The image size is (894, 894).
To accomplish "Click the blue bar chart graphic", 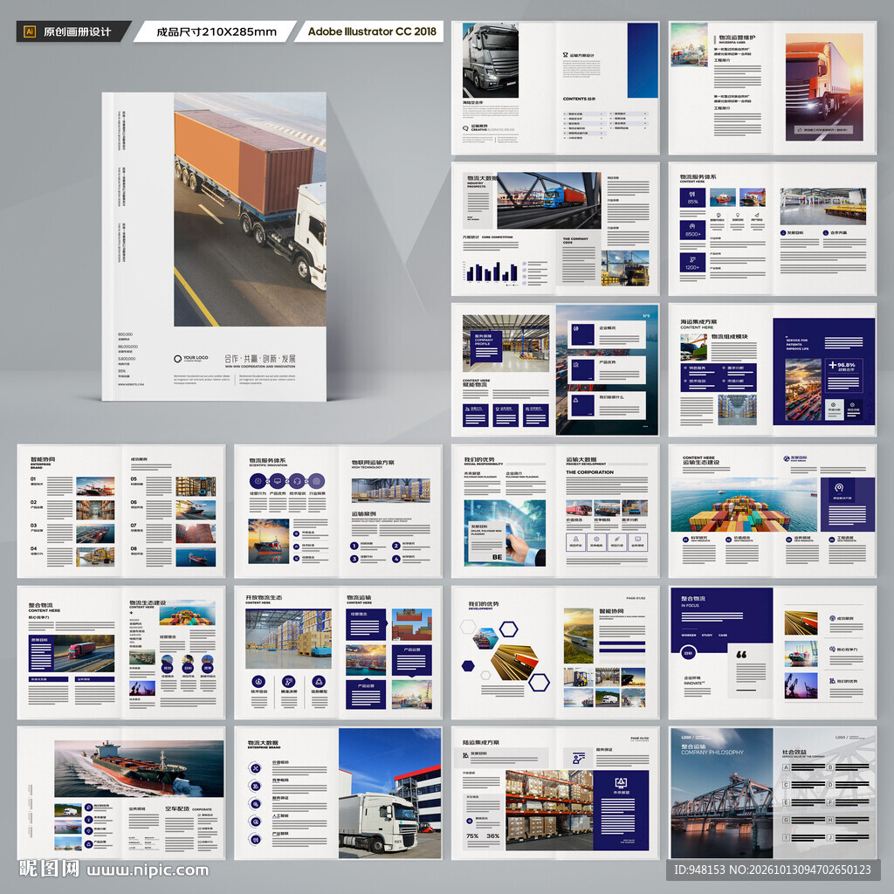I will pos(492,272).
